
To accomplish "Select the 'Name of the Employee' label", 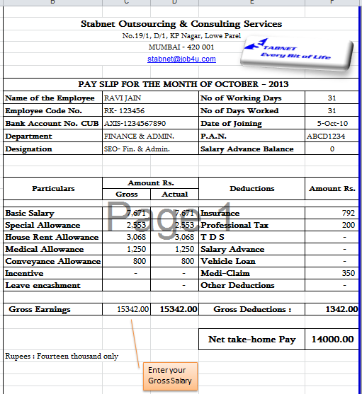I will [50, 98].
